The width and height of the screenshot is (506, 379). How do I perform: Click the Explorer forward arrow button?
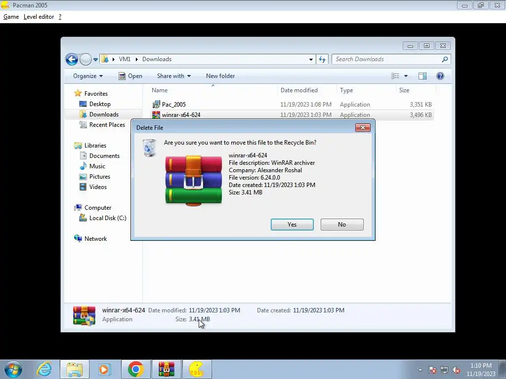pyautogui.click(x=85, y=59)
